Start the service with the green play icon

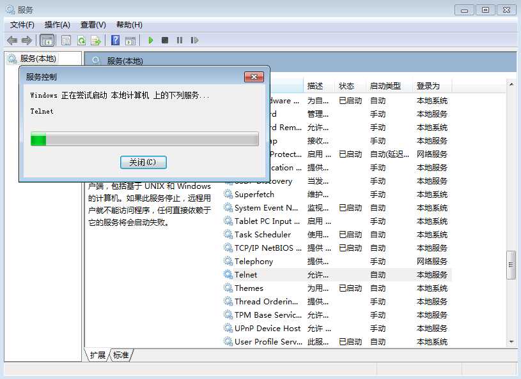pyautogui.click(x=150, y=40)
